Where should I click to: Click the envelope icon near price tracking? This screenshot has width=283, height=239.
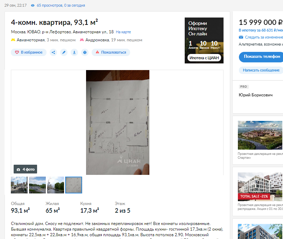click(241, 37)
